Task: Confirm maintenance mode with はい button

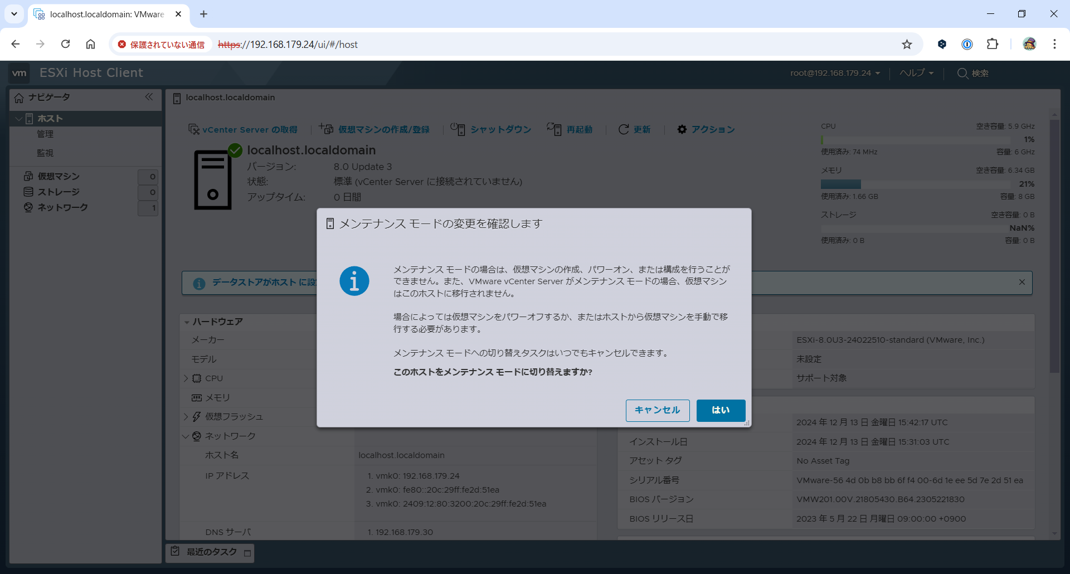Action: pyautogui.click(x=721, y=410)
